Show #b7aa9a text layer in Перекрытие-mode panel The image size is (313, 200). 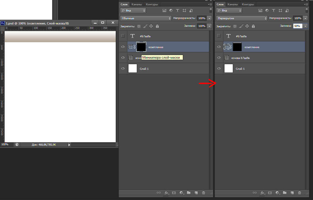219,36
